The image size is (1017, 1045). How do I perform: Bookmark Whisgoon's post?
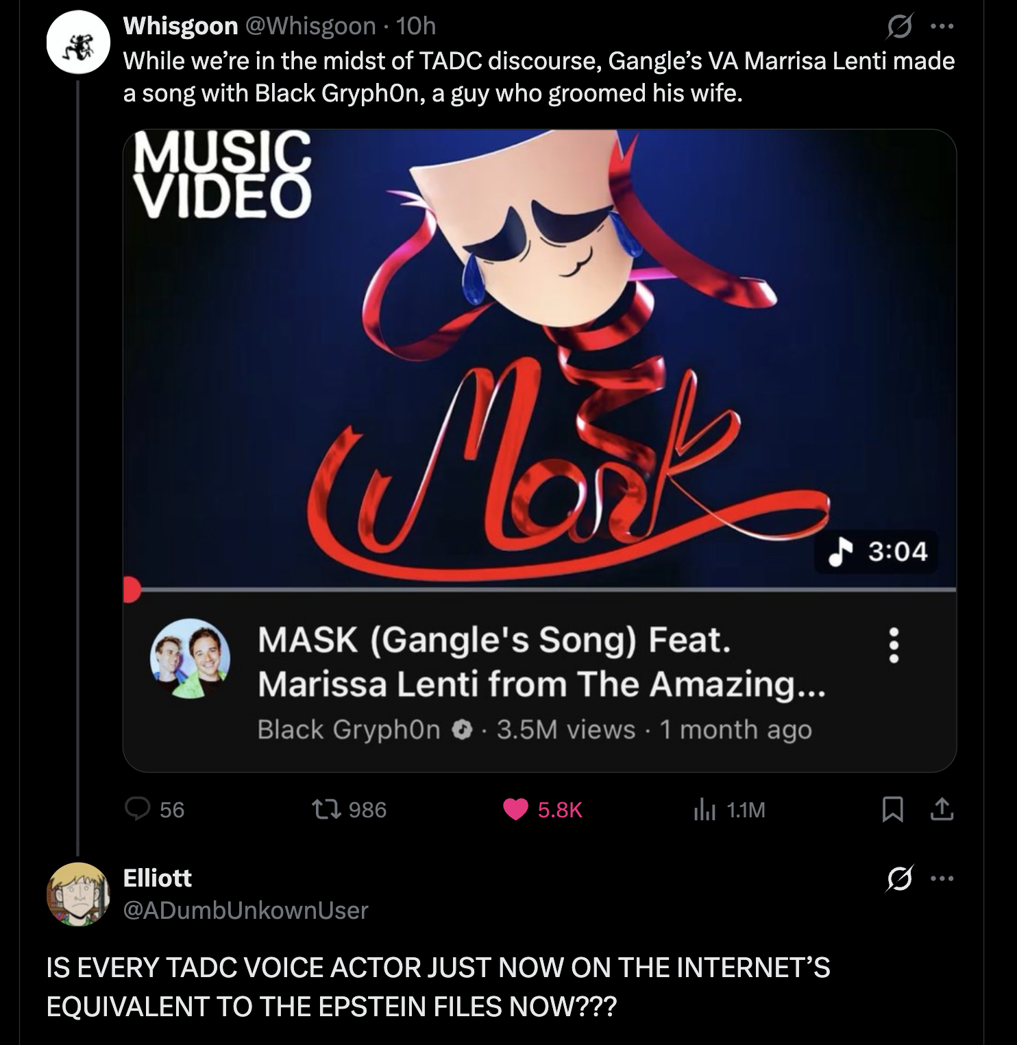click(x=892, y=810)
